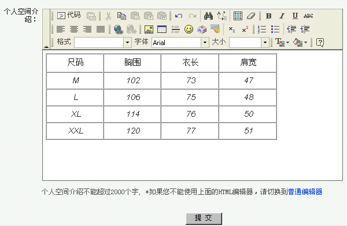This screenshot has height=226, width=347.
Task: Insert a smiley emoticon
Action: (x=189, y=29)
